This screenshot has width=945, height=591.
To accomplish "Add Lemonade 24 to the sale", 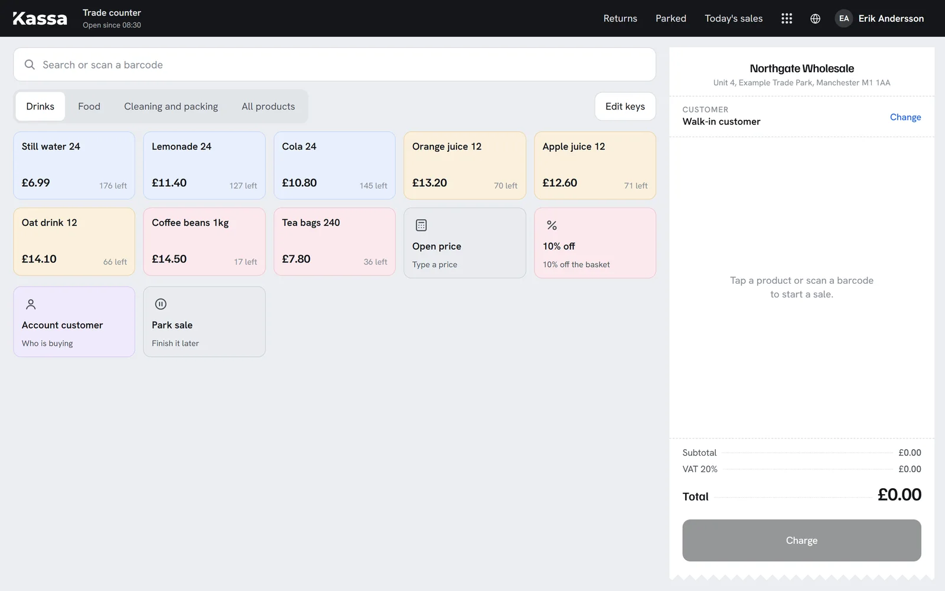I will tap(204, 165).
